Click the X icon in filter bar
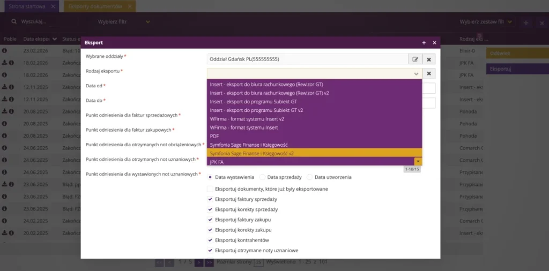 (x=541, y=22)
